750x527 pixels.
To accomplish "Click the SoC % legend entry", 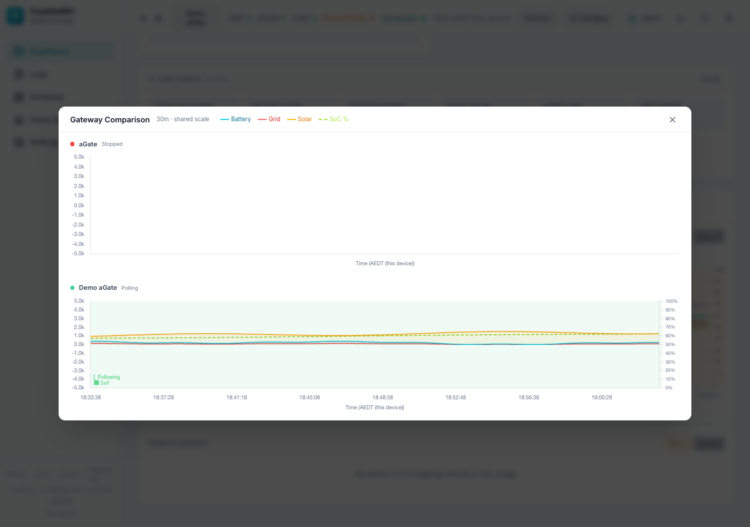I will click(333, 119).
